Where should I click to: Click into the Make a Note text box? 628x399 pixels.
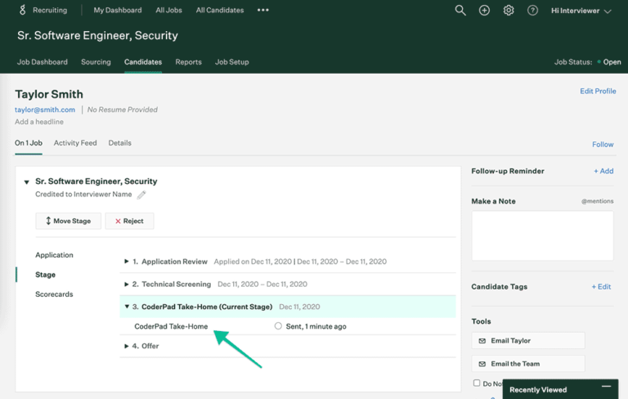[542, 235]
